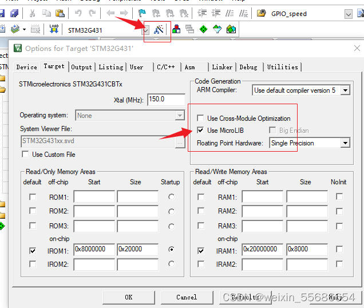The image size is (364, 308).
Task: Click the Save All toolbar icon
Action: 14,13
